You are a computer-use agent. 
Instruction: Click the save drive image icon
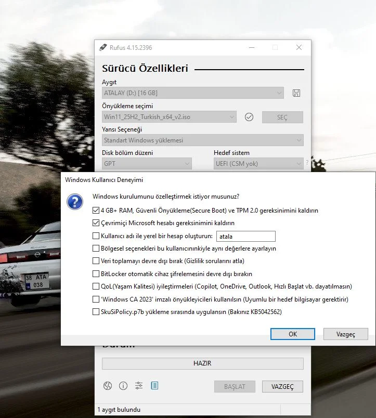click(x=296, y=93)
